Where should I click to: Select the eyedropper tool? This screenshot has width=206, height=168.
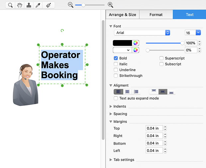coord(39,5)
